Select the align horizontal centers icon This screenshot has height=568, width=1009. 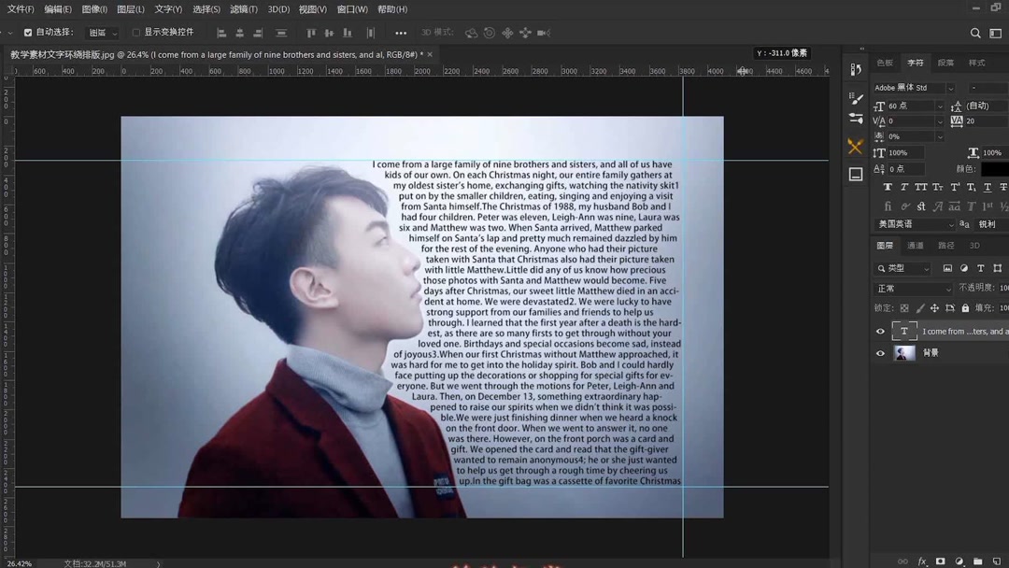point(241,33)
